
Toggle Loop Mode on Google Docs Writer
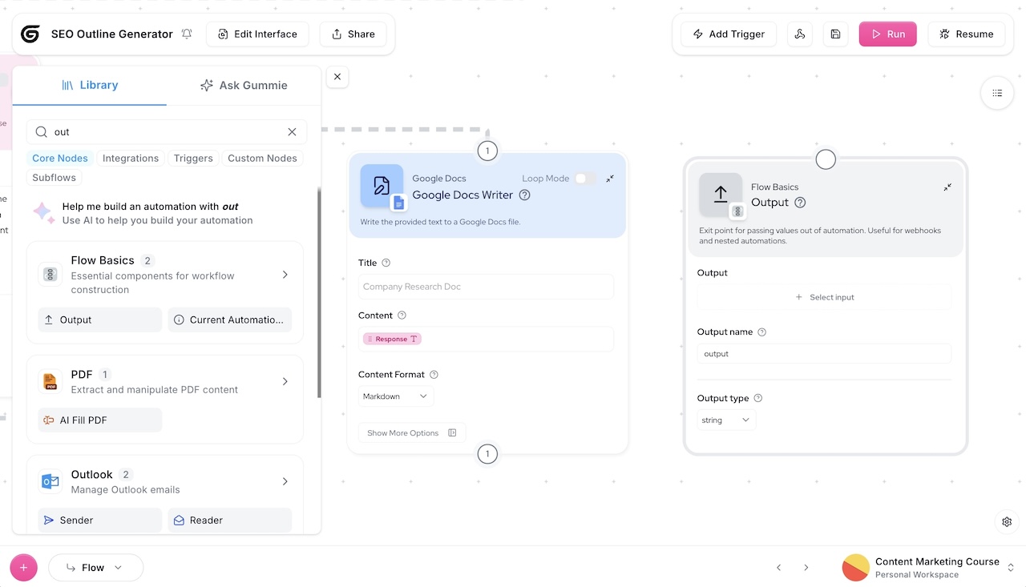[585, 179]
